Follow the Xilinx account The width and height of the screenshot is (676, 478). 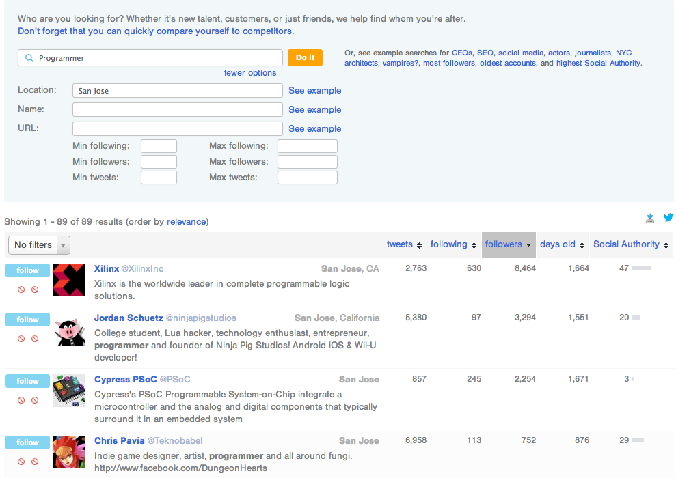[x=27, y=270]
